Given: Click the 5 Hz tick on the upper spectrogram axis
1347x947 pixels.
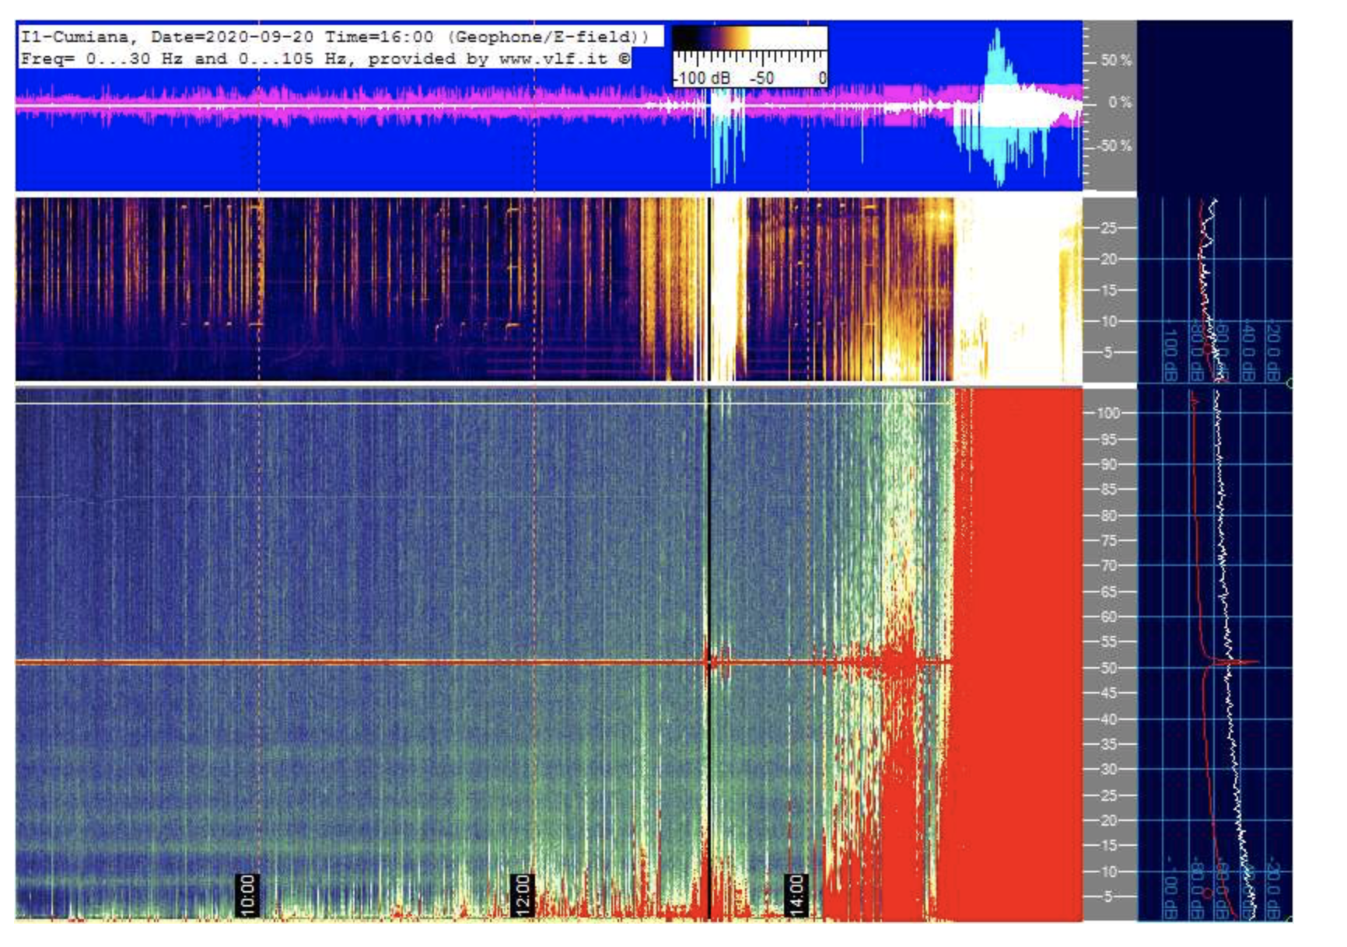Looking at the screenshot, I should click(1108, 352).
